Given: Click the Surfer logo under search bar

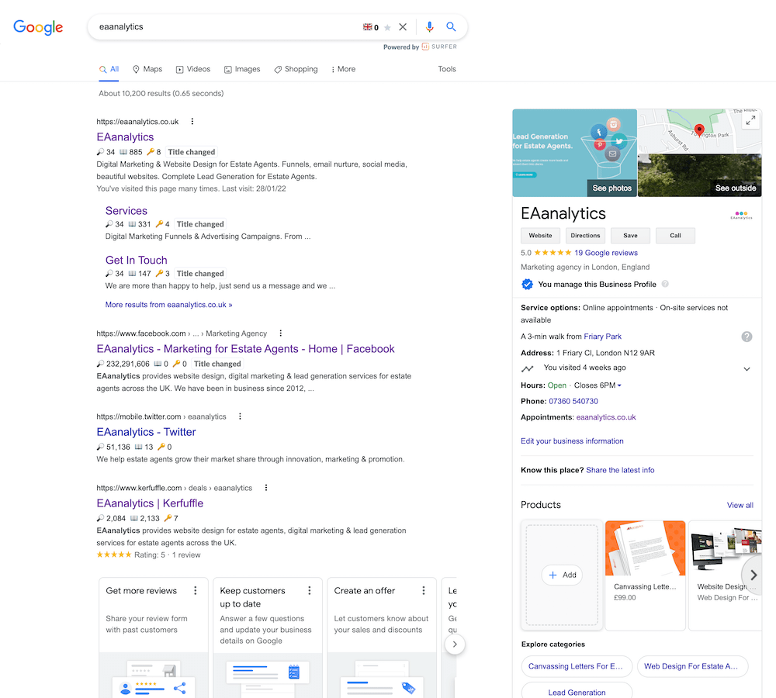Looking at the screenshot, I should click(439, 47).
